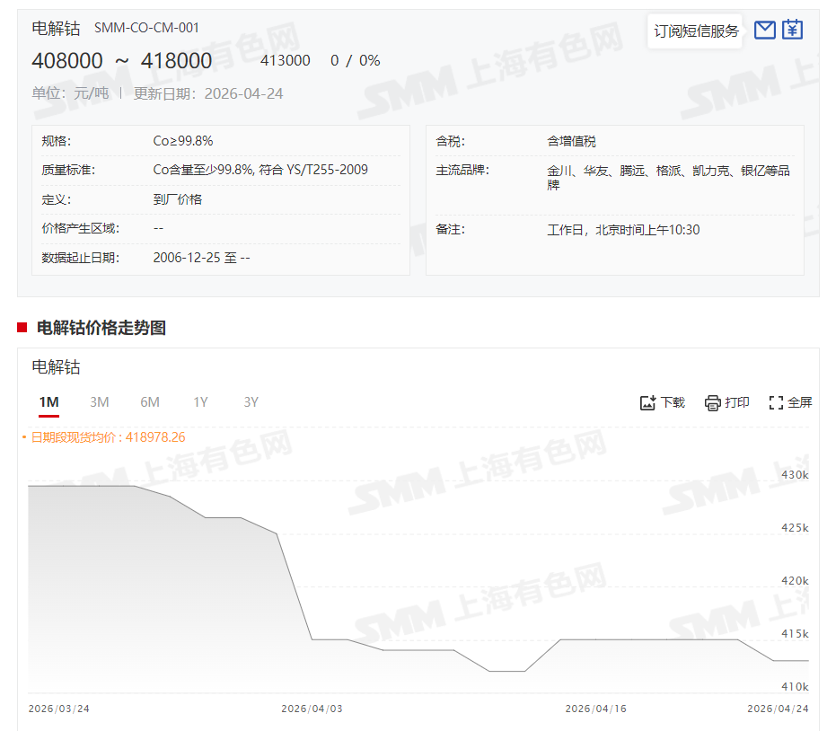Click the 2026/04/16 date on x-axis
The height and width of the screenshot is (731, 827).
click(x=595, y=709)
